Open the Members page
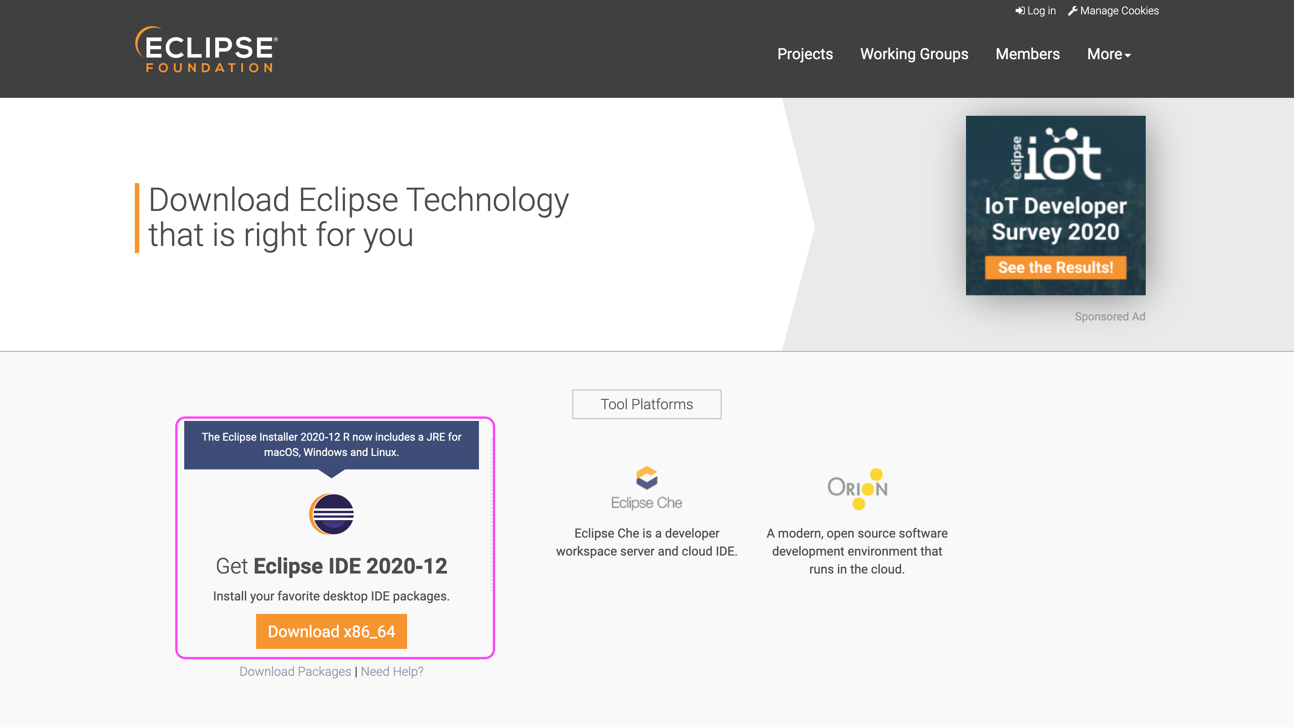 [1027, 54]
